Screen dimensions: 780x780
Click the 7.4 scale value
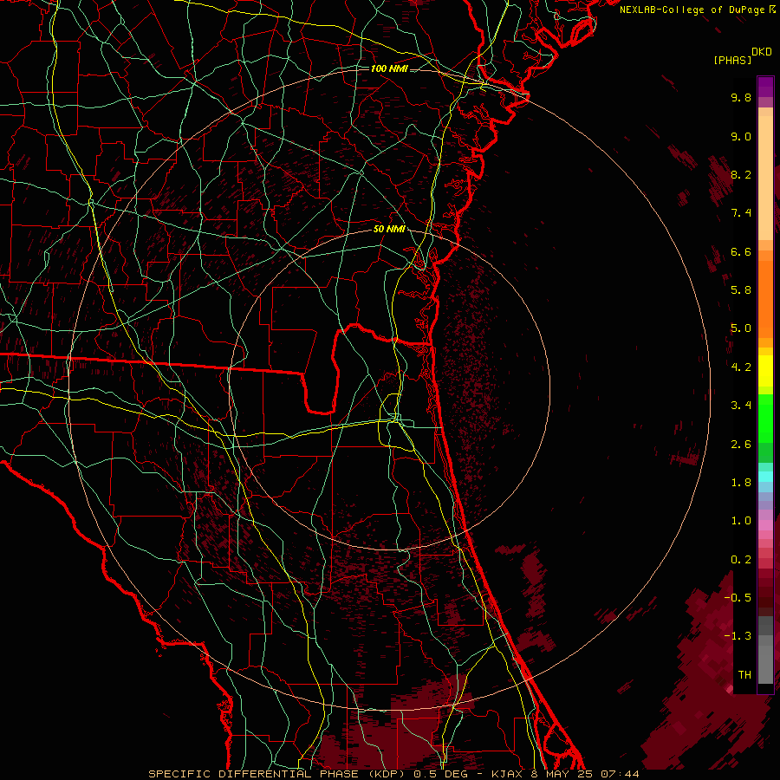[741, 213]
